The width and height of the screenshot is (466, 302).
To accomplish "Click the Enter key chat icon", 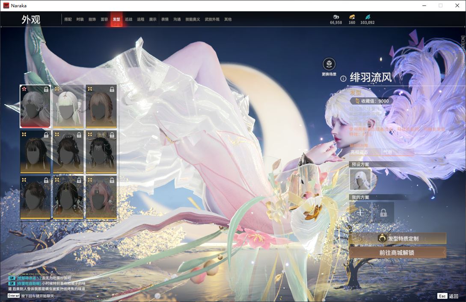I will point(14,296).
